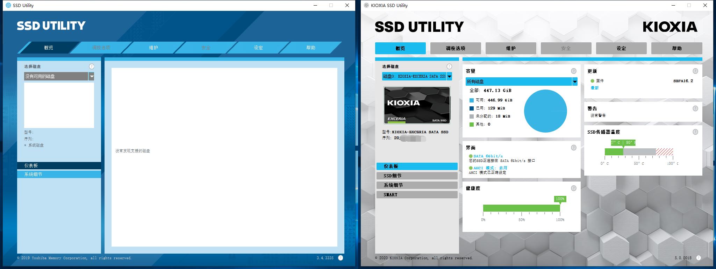Switch to 调校选项 tab in KIOXIA window
This screenshot has width=716, height=269.
[455, 48]
